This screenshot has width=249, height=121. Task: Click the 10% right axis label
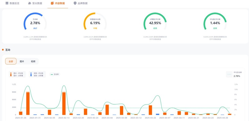(236, 89)
